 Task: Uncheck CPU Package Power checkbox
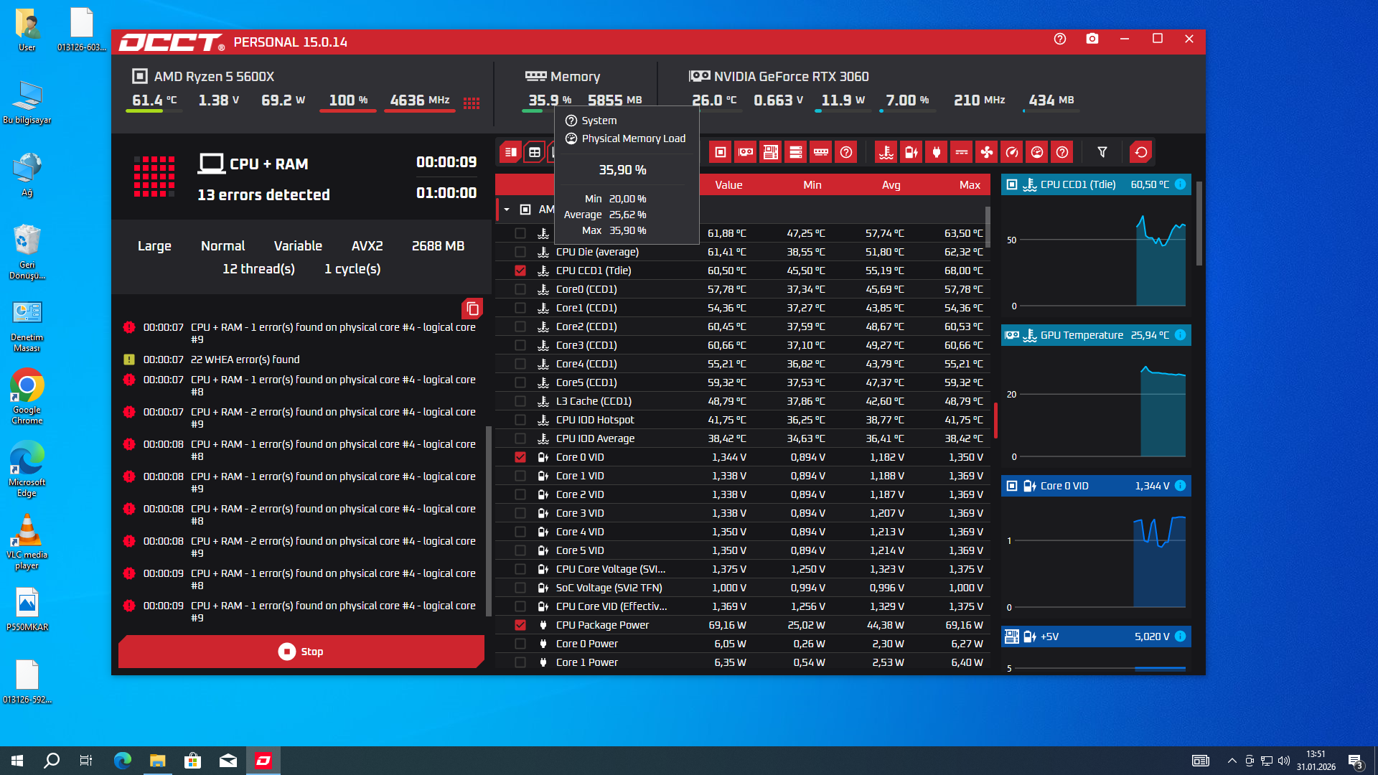pyautogui.click(x=520, y=625)
